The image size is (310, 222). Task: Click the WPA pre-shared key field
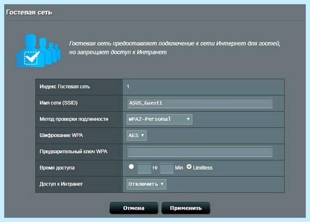[200, 152]
